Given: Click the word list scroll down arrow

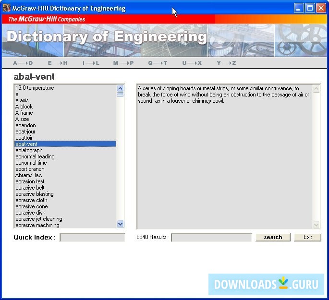Looking at the screenshot, I should pos(120,224).
